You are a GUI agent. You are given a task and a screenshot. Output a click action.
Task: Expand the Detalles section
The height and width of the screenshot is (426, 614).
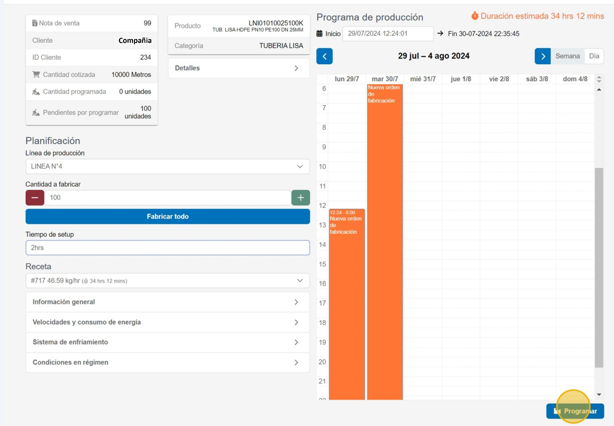tap(239, 68)
